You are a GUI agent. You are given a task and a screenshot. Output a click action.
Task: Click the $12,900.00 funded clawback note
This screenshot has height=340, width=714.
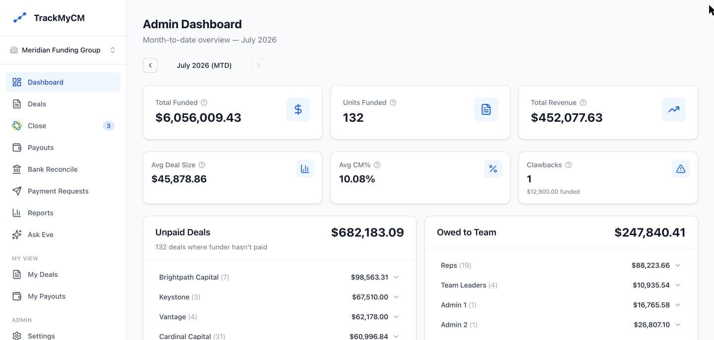553,192
